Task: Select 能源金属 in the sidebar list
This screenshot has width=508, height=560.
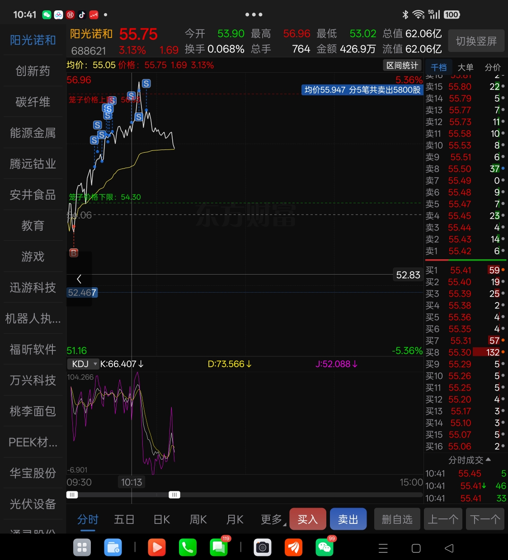Action: 33,133
